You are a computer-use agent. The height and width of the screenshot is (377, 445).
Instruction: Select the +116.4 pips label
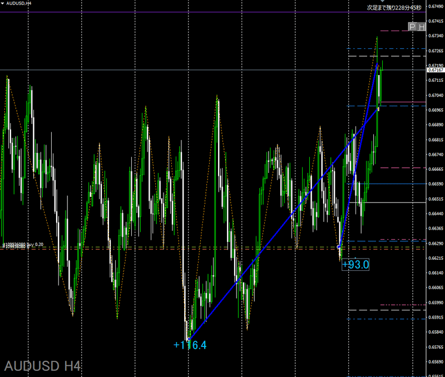[x=190, y=345]
